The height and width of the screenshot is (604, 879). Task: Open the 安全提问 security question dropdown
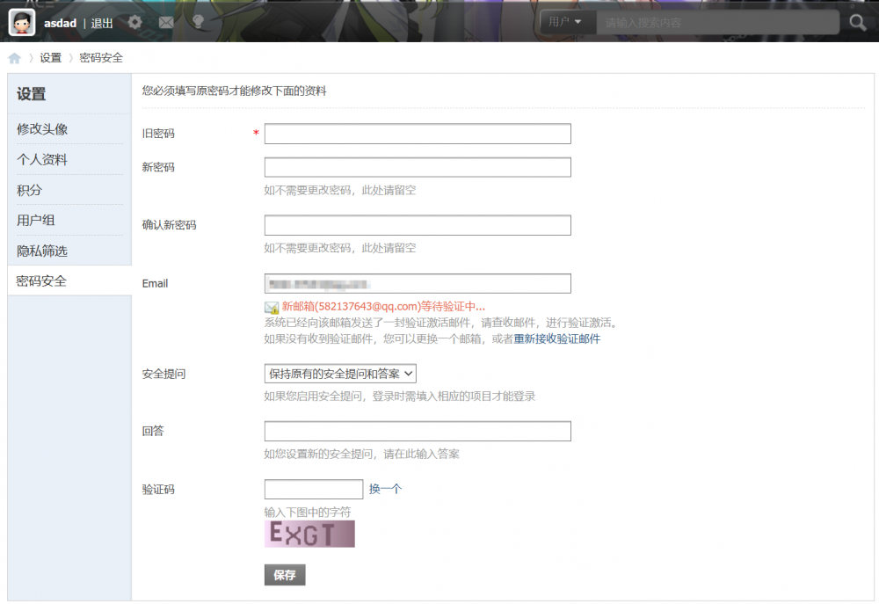coord(340,374)
